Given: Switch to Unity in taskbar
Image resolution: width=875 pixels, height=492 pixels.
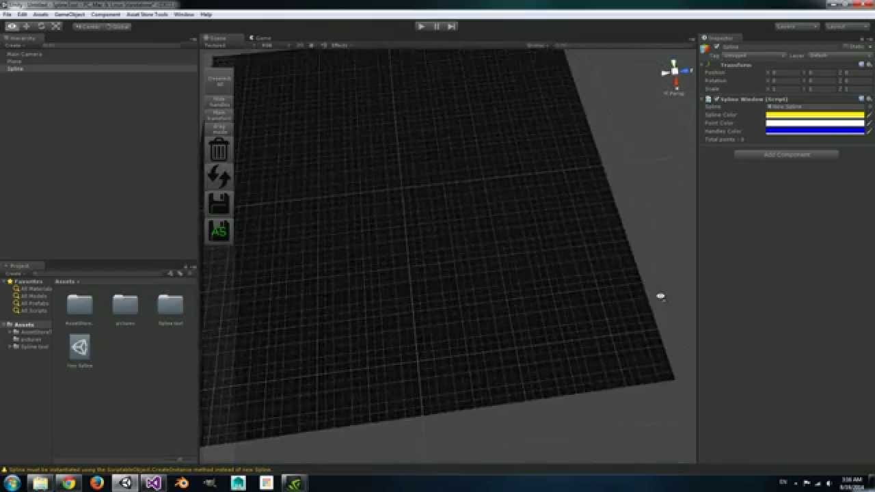Looking at the screenshot, I should [x=125, y=483].
